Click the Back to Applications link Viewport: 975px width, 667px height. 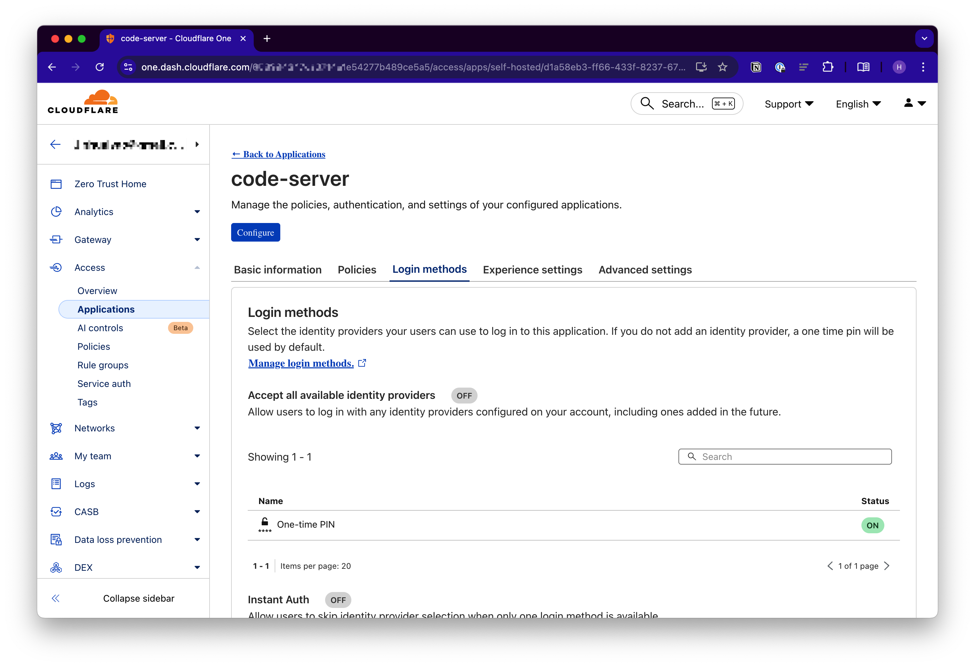tap(279, 154)
